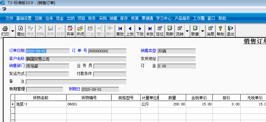Open the 窗口 menu

[211, 19]
